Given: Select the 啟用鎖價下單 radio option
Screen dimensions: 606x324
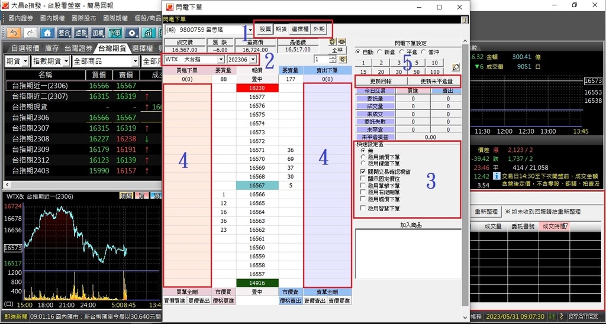Looking at the screenshot, I should [x=381, y=157].
